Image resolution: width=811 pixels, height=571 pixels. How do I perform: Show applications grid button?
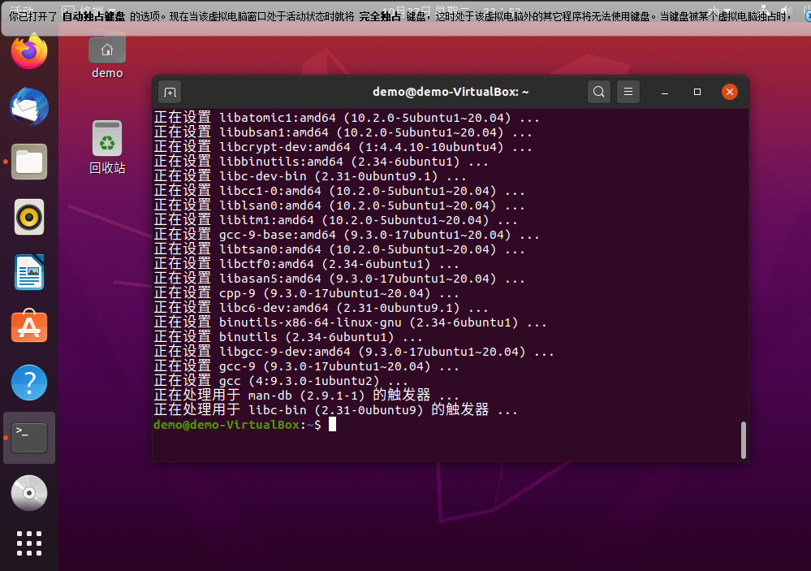point(29,543)
